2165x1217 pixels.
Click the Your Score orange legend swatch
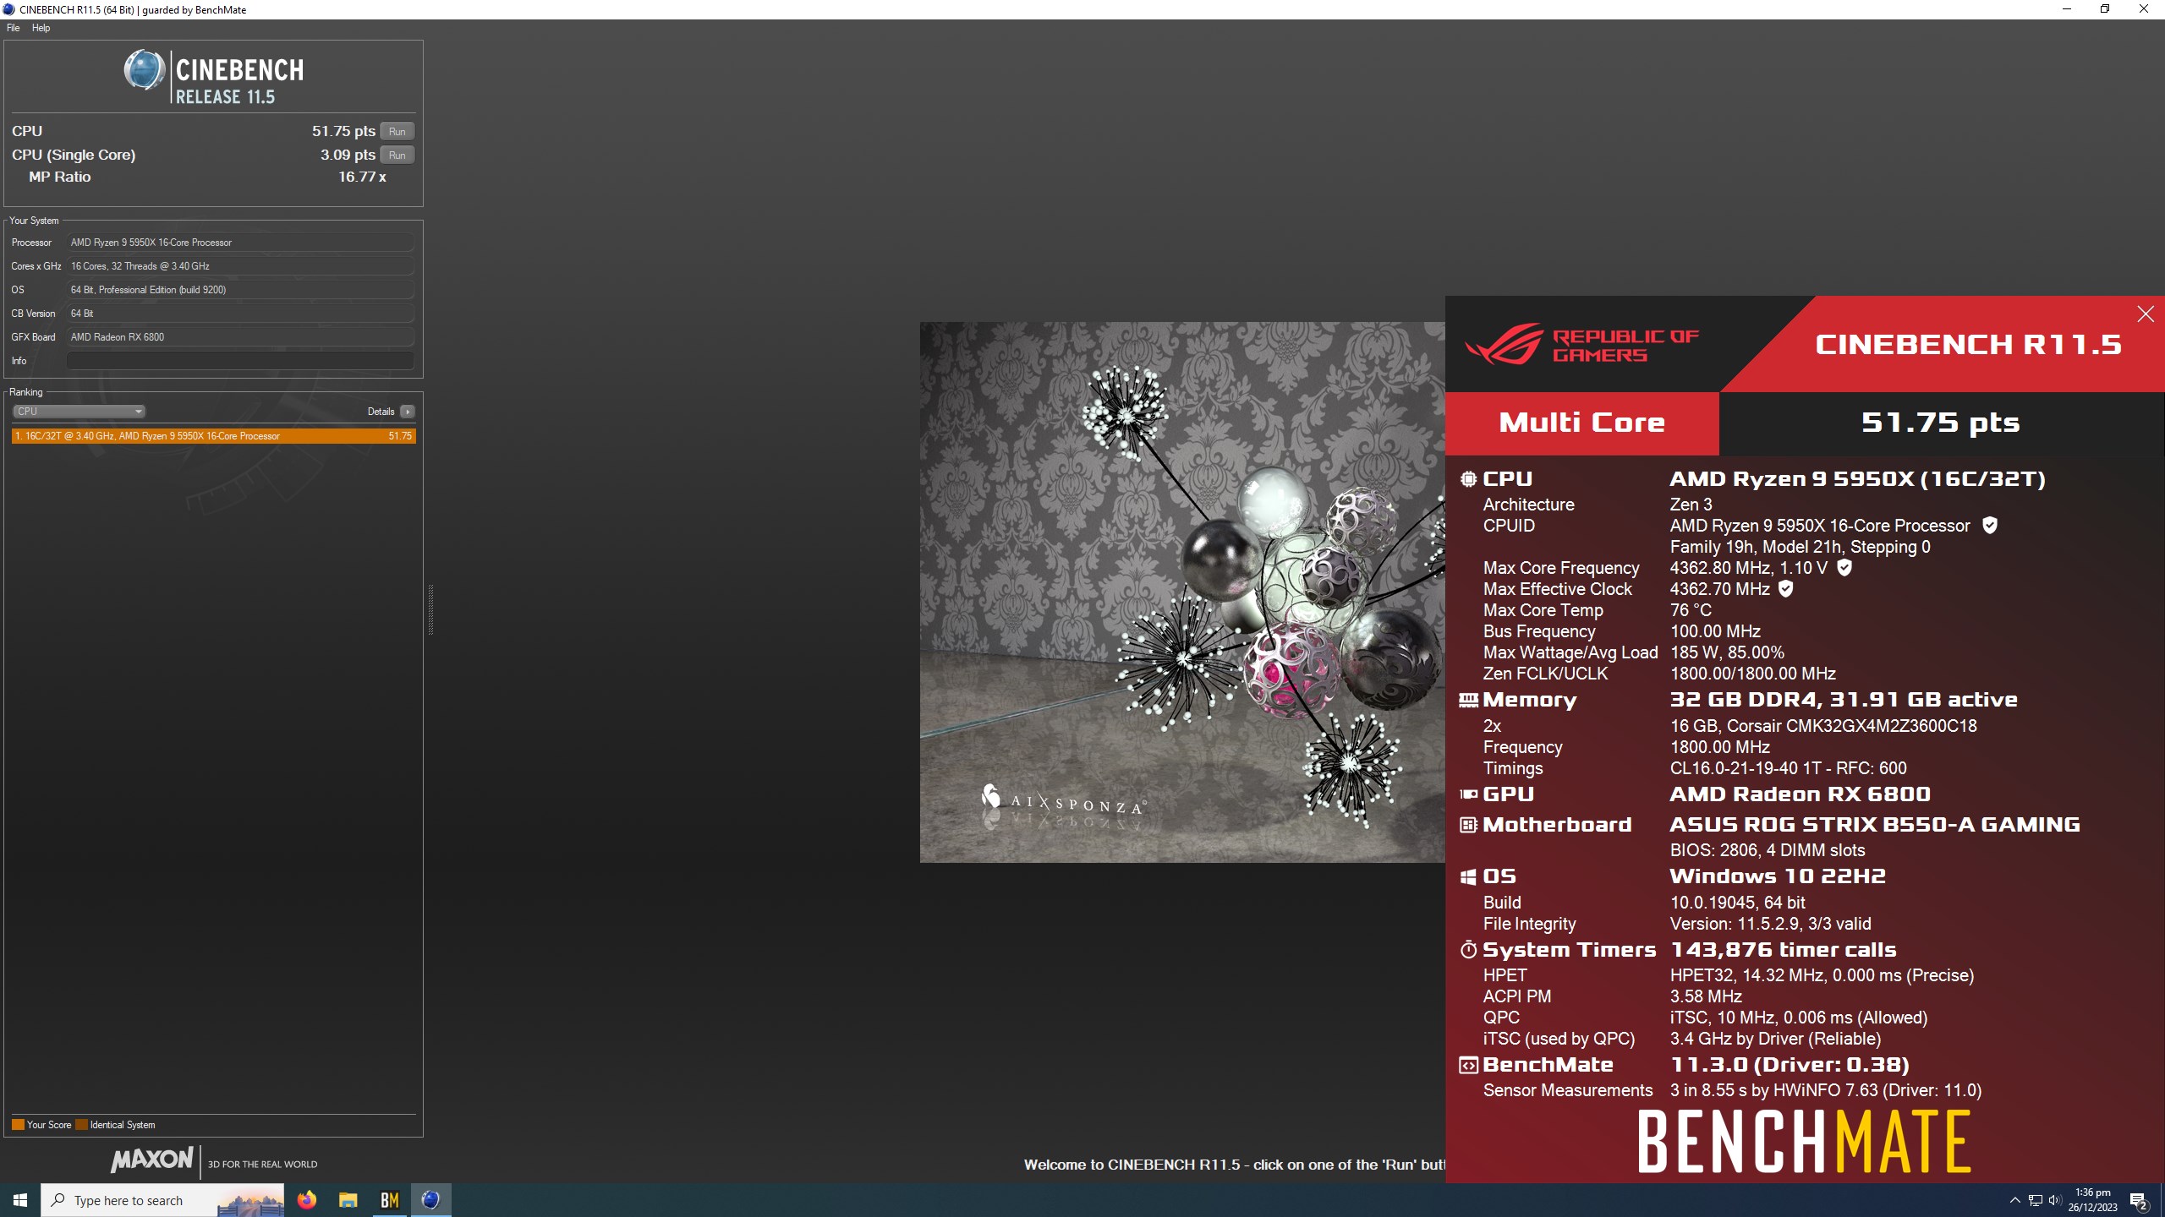click(x=18, y=1125)
